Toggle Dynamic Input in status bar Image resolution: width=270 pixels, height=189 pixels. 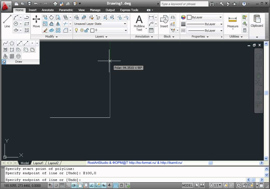point(104,185)
